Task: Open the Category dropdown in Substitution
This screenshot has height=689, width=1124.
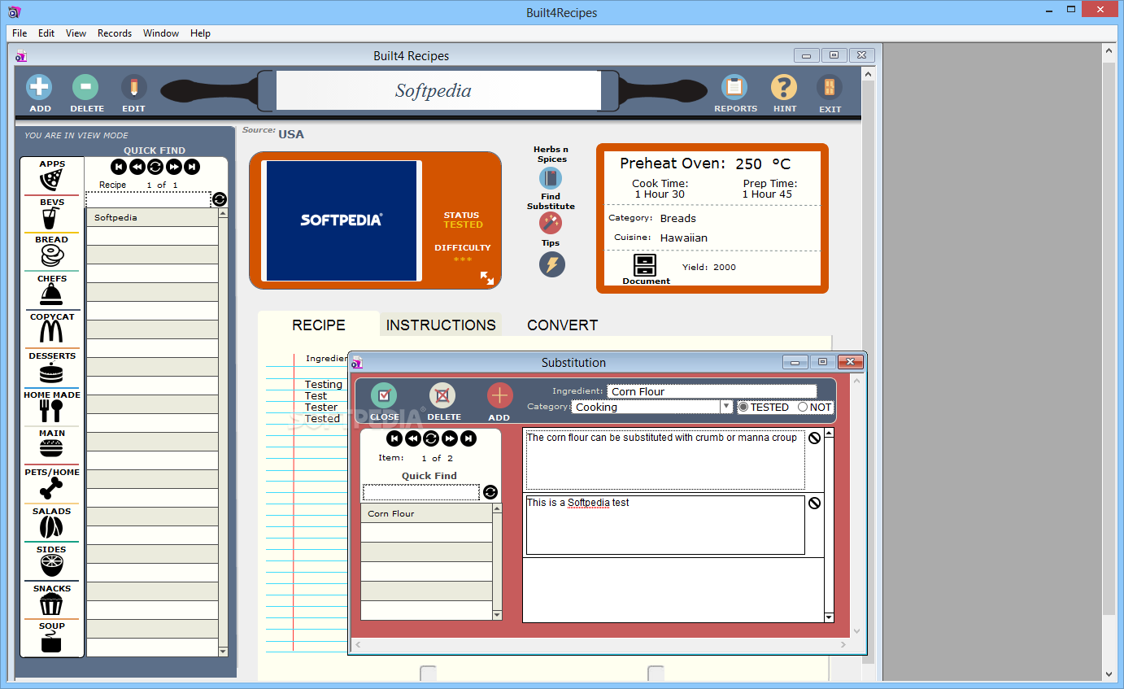Action: point(726,407)
